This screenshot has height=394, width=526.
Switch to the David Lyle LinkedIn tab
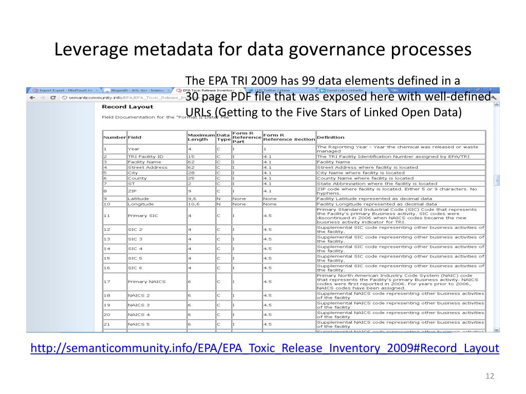(352, 90)
